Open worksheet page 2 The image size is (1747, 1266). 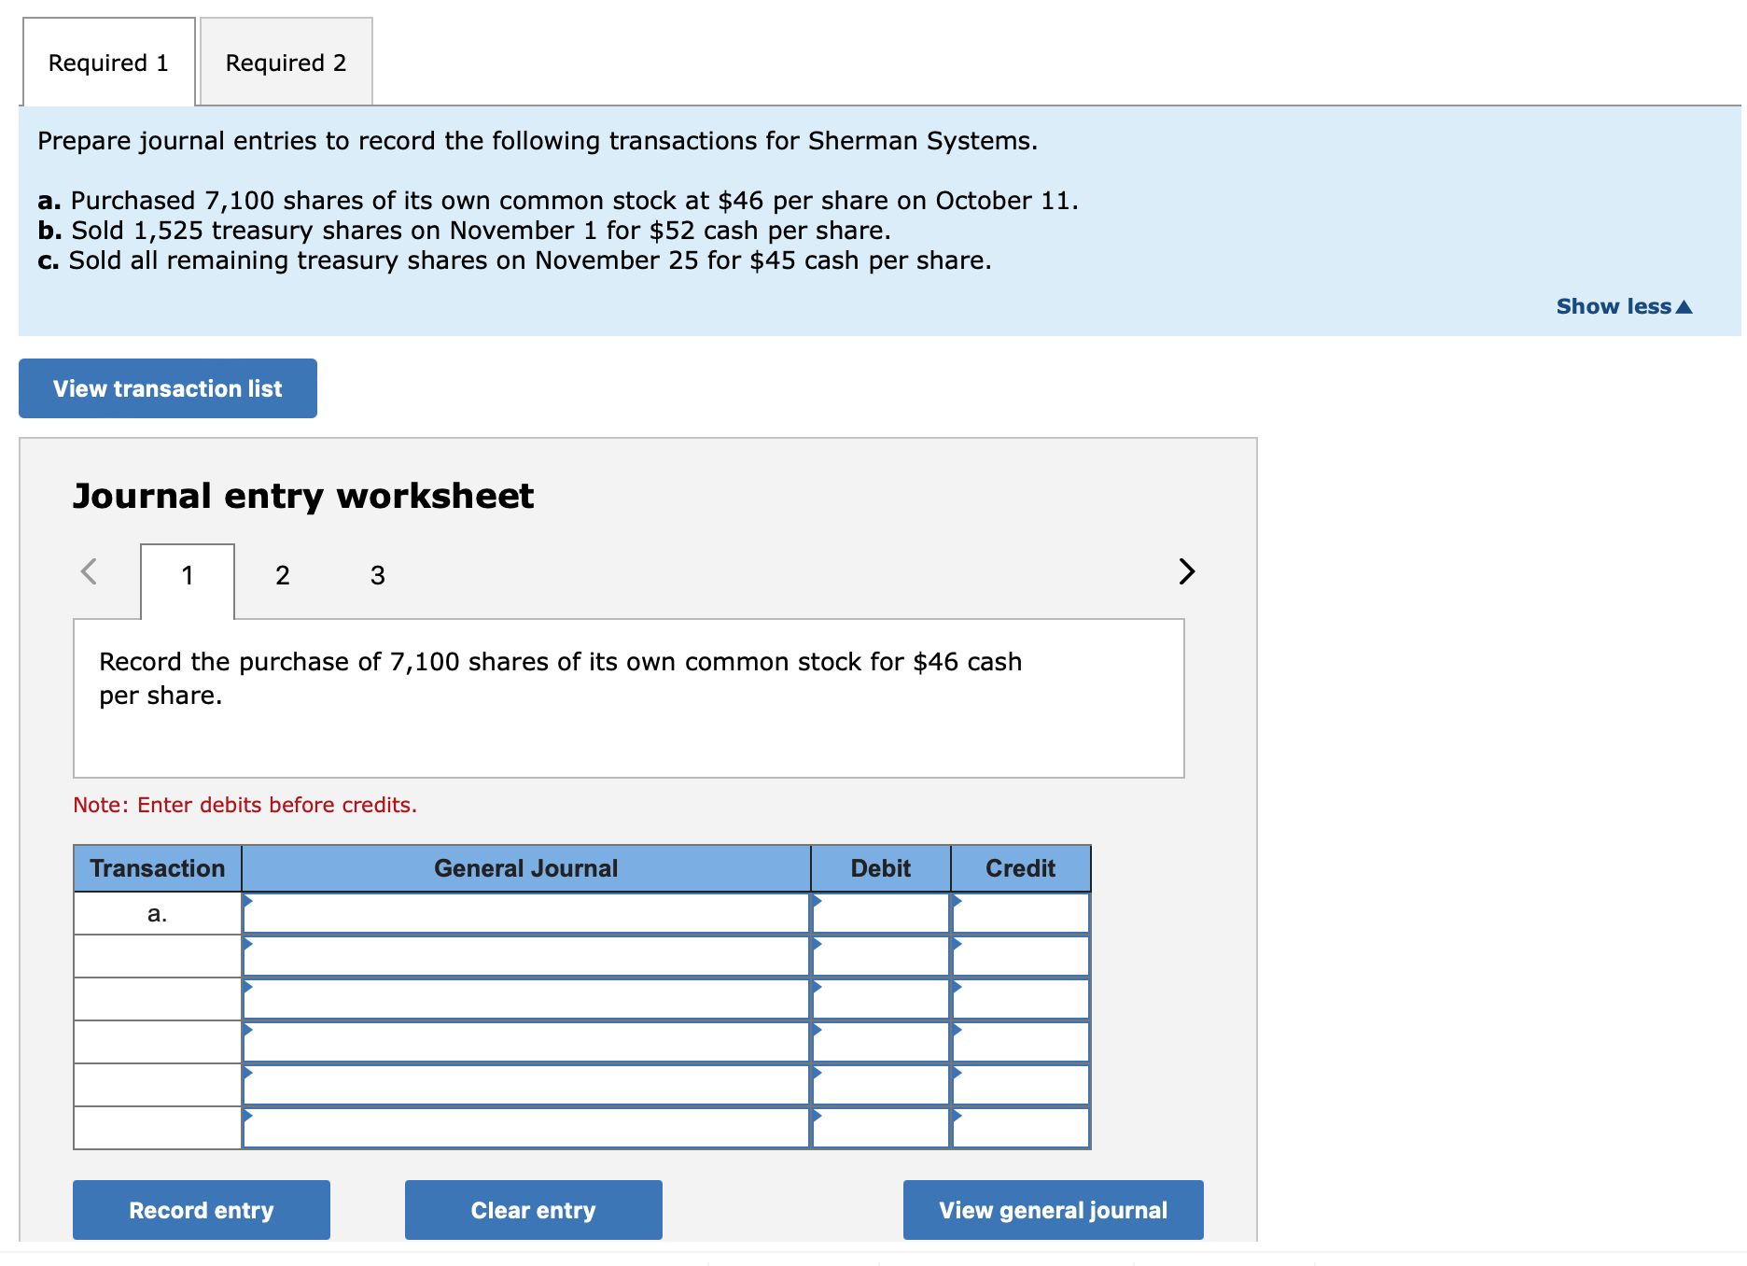[282, 576]
